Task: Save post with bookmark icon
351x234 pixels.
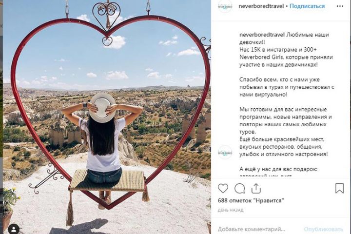Action: [x=339, y=188]
